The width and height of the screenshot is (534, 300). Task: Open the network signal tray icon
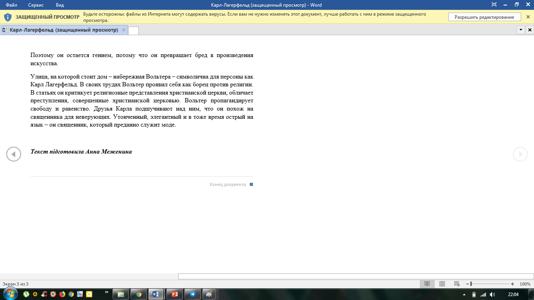483,294
